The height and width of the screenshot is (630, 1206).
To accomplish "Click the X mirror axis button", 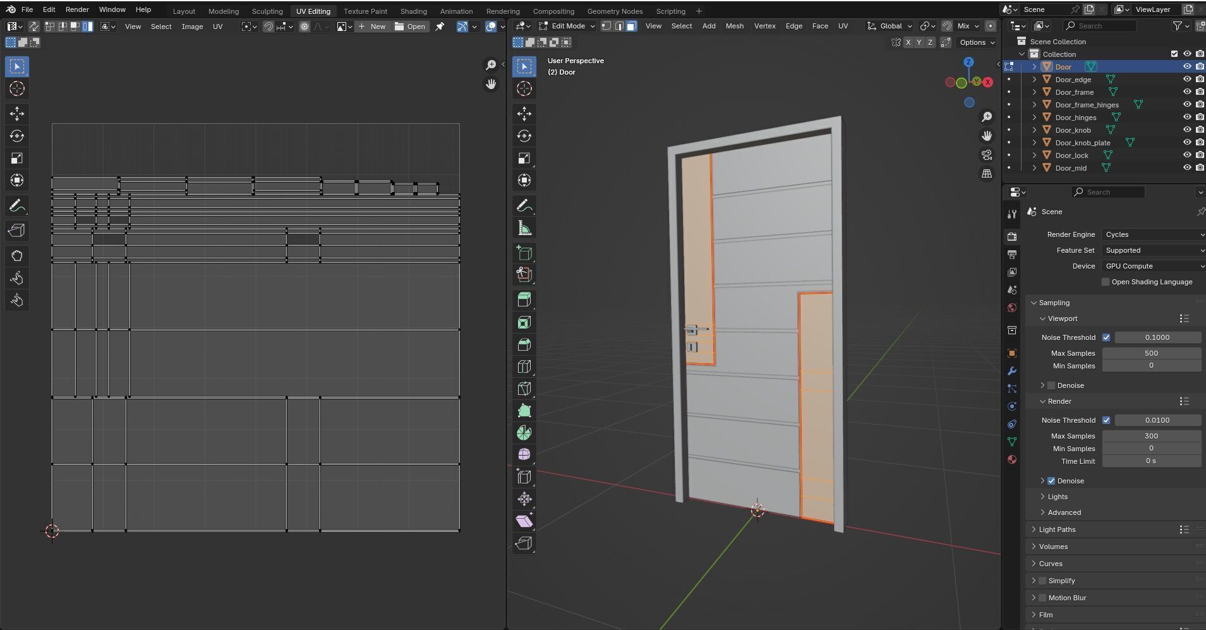I will [x=908, y=42].
